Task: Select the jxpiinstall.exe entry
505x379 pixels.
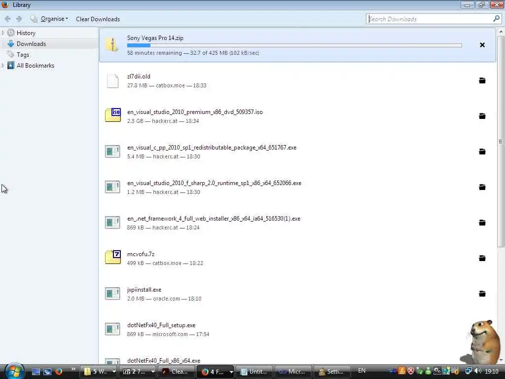Action: coord(297,294)
